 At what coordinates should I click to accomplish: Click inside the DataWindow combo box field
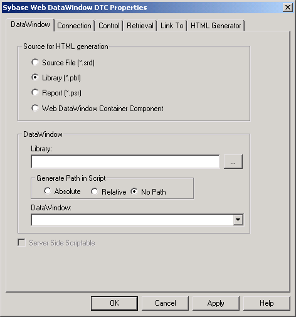pyautogui.click(x=132, y=220)
